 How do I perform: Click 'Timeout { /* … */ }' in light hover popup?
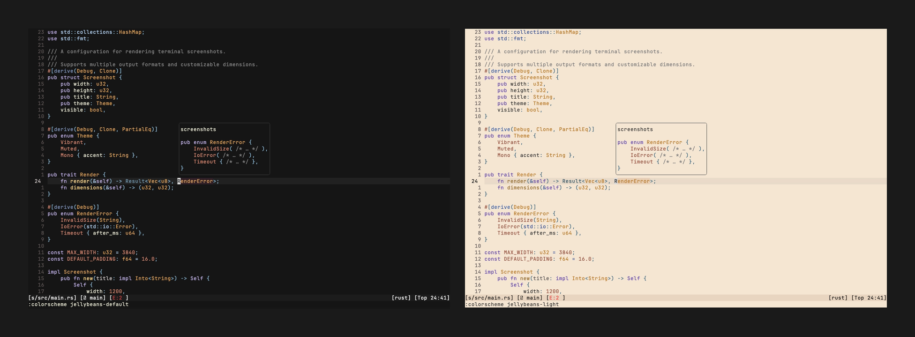661,162
